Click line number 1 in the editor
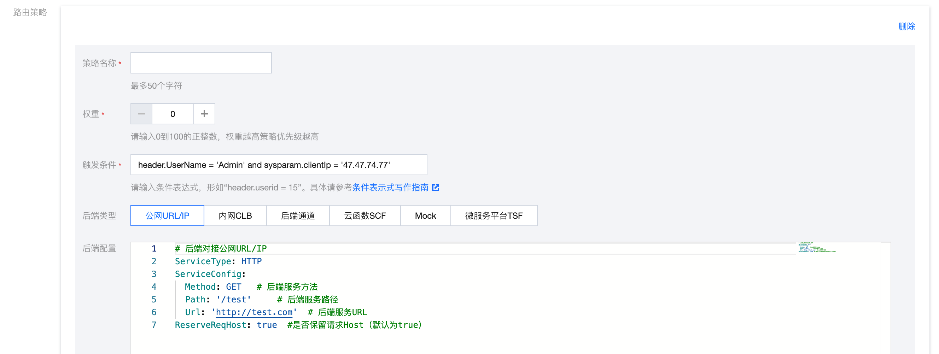939x354 pixels. click(x=154, y=248)
